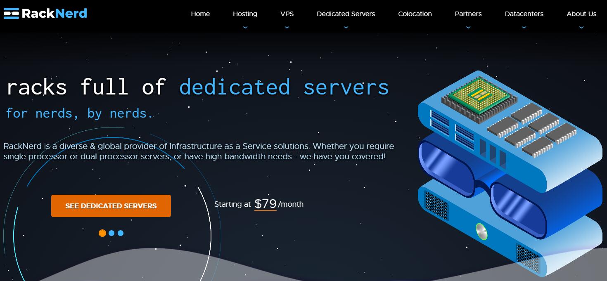Go to the Colocation page

(415, 14)
